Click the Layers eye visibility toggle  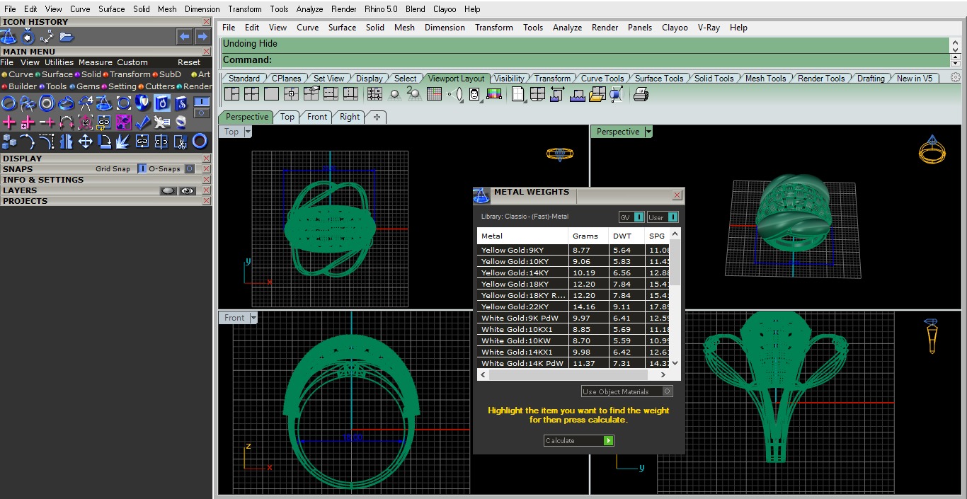point(187,190)
